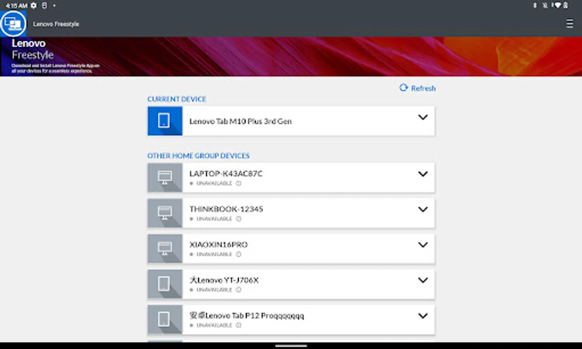Screen dimensions: 582x349
Task: Click the Refresh button
Action: click(x=418, y=88)
